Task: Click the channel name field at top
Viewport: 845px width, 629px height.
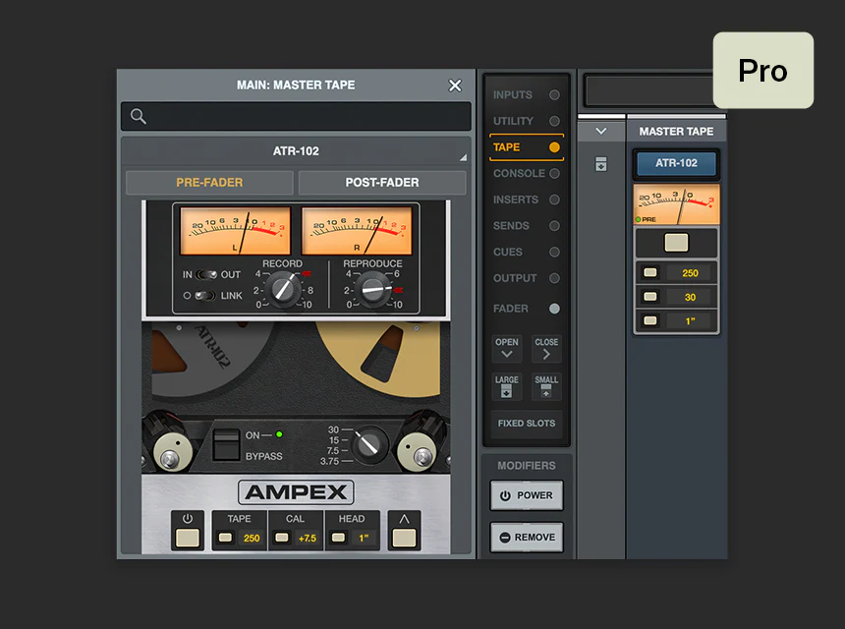Action: (649, 91)
